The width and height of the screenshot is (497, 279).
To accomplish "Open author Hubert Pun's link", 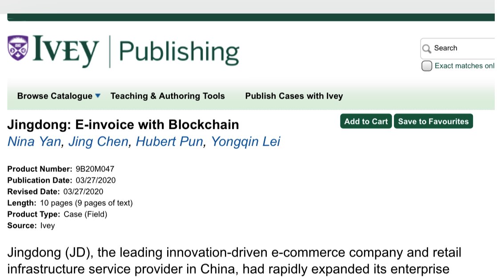I will click(x=169, y=142).
